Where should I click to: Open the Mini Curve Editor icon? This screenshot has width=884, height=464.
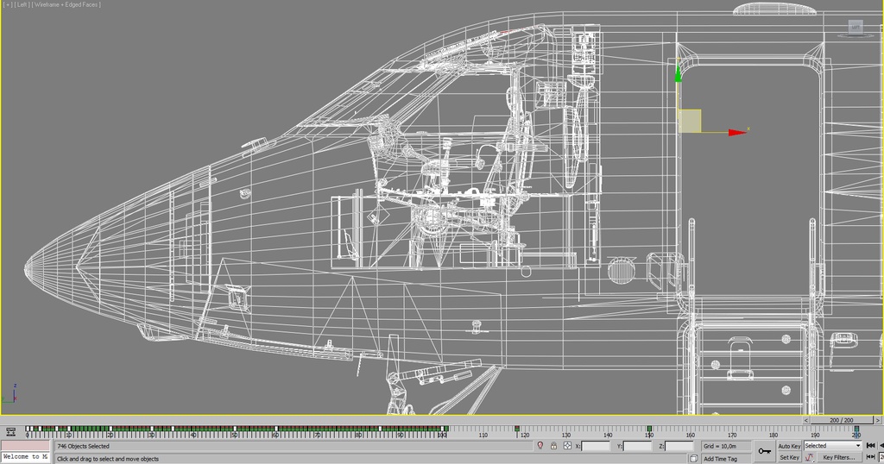(10, 430)
